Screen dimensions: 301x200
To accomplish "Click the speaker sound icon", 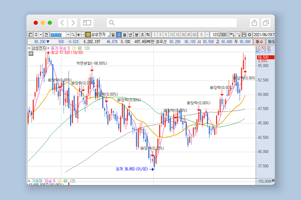I will coord(79,35).
